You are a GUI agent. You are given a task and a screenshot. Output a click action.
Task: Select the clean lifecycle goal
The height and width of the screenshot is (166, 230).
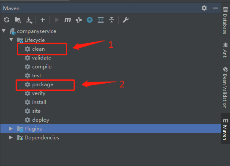38,49
